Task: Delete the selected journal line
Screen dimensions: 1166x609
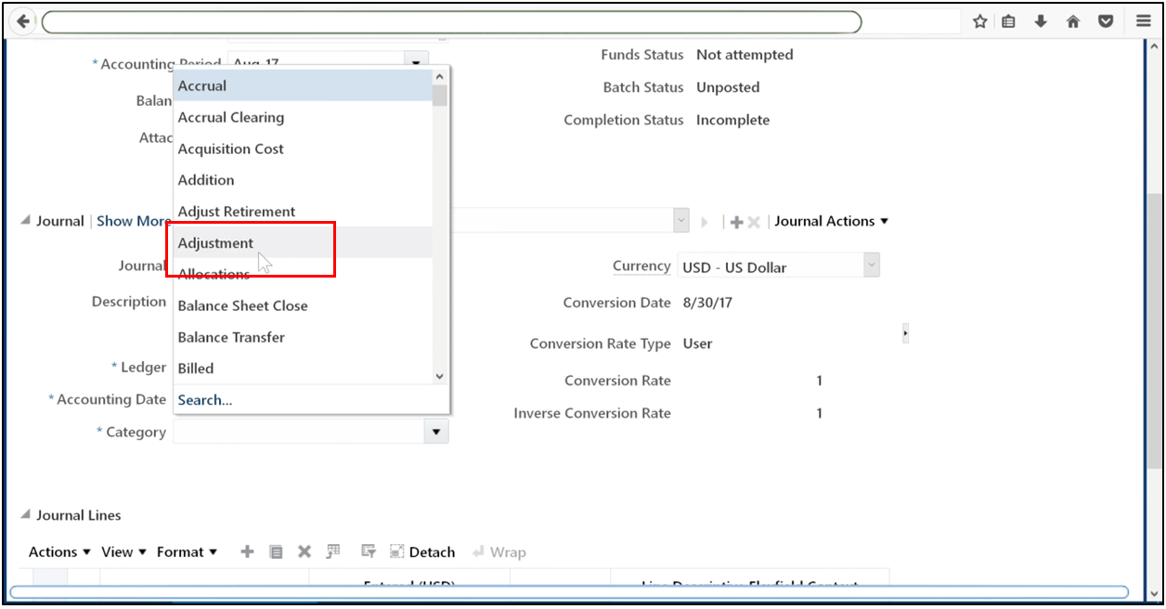Action: (304, 551)
